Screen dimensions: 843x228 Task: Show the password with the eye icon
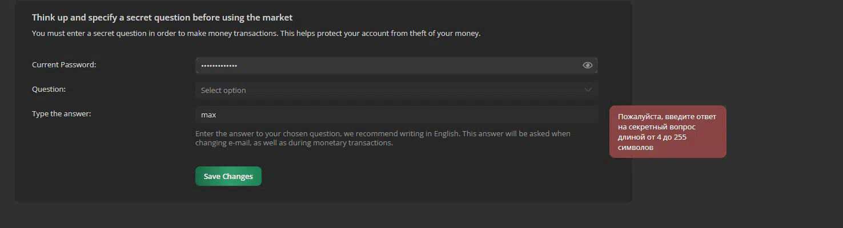point(587,66)
